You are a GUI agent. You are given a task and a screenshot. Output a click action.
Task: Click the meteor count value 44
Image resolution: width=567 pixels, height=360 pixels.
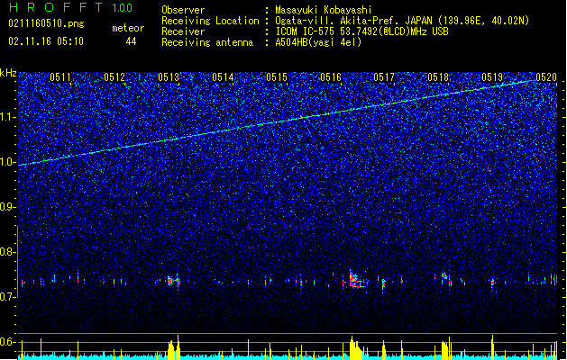(x=131, y=41)
